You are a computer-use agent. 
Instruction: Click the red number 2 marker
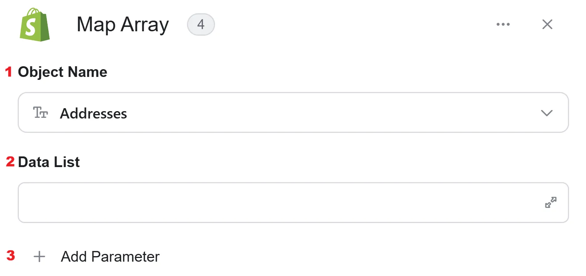click(x=10, y=161)
